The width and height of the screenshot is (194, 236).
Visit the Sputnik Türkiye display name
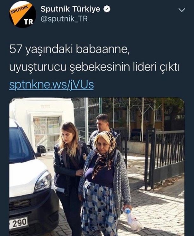70,9
